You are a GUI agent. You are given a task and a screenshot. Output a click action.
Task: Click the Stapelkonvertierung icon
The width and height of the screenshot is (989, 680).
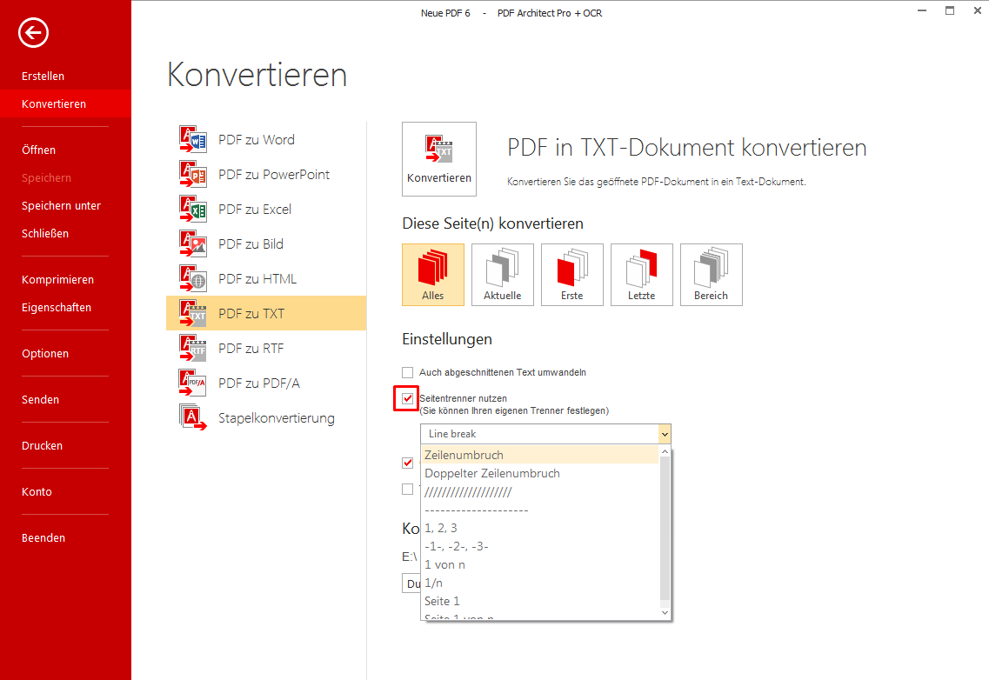[193, 417]
